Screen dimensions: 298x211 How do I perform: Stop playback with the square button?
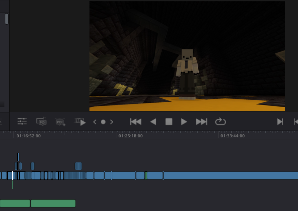[x=169, y=122]
